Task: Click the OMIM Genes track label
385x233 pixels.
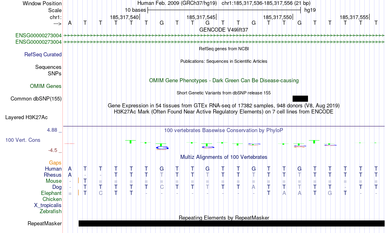Action: (46, 86)
